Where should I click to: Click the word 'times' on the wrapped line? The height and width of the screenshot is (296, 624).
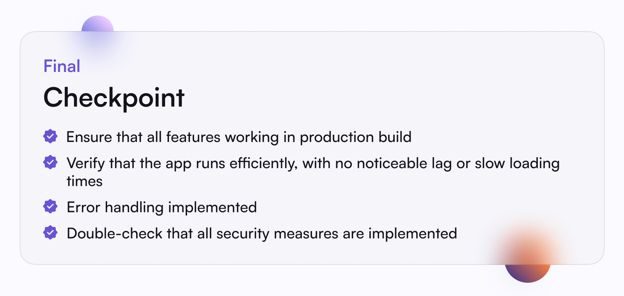click(85, 181)
